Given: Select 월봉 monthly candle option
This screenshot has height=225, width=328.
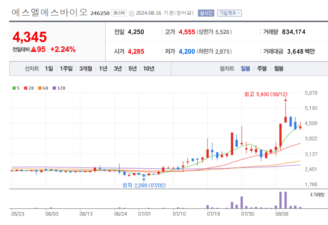Looking at the screenshot, I should (x=278, y=68).
